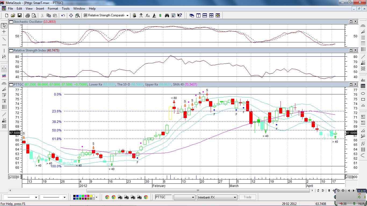Click the Undo arrow icon

click(x=63, y=16)
